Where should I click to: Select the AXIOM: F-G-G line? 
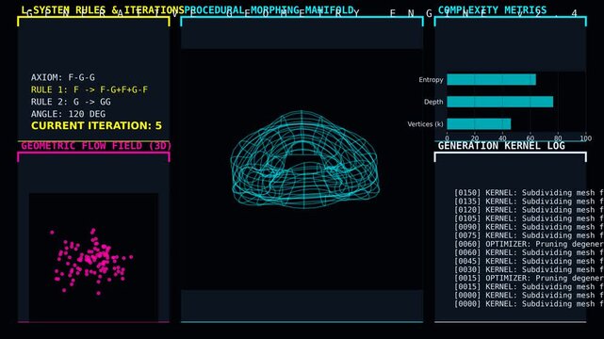63,77
